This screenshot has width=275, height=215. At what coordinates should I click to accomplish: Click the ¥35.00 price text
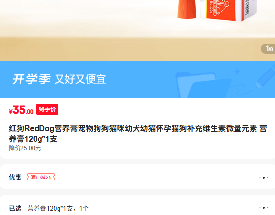[x=21, y=110]
